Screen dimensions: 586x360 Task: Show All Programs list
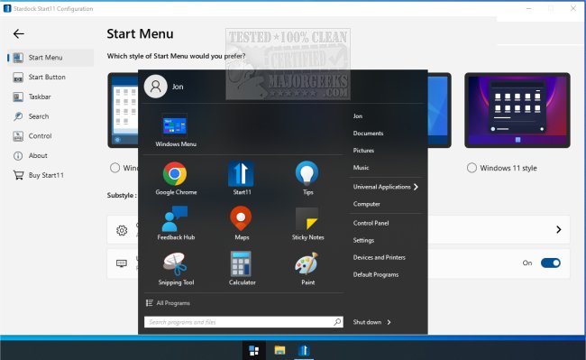click(168, 303)
